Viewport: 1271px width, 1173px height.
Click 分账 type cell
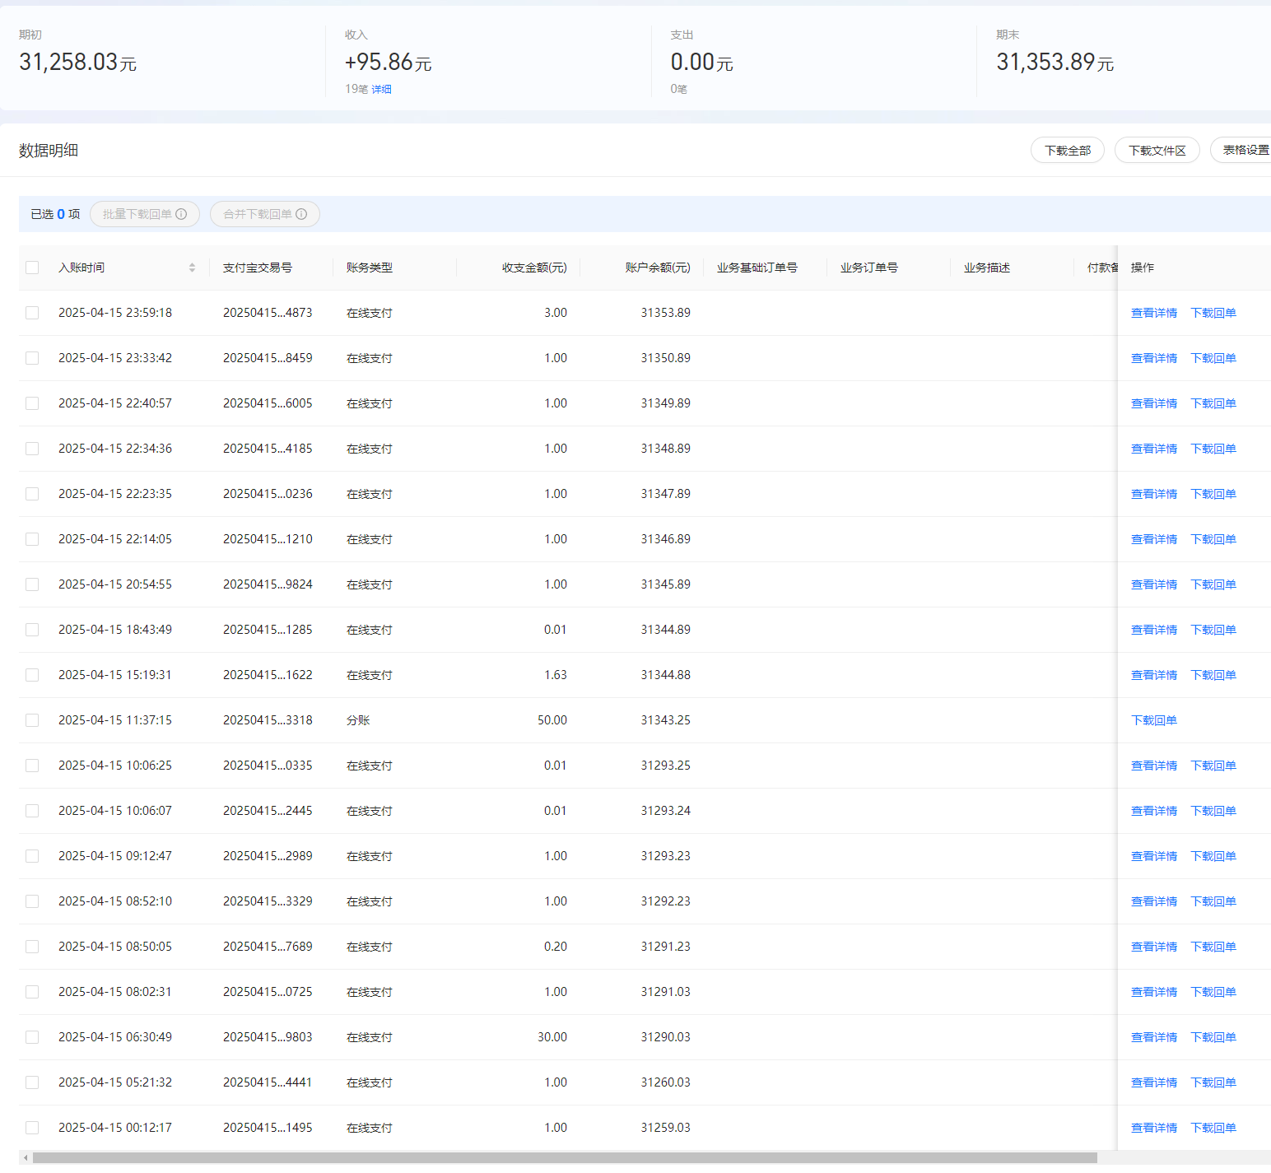pyautogui.click(x=358, y=720)
